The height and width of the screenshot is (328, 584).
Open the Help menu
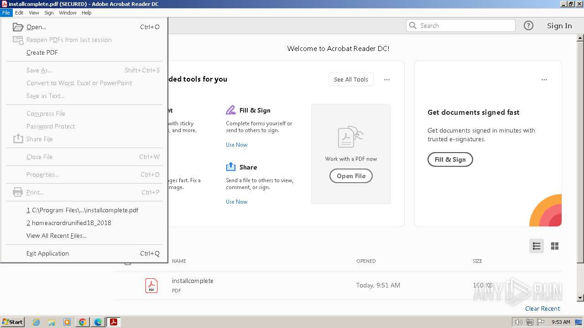click(87, 13)
